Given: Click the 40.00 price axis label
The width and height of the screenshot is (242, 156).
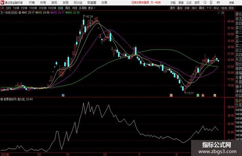Looking at the screenshot, I should [x=230, y=22].
